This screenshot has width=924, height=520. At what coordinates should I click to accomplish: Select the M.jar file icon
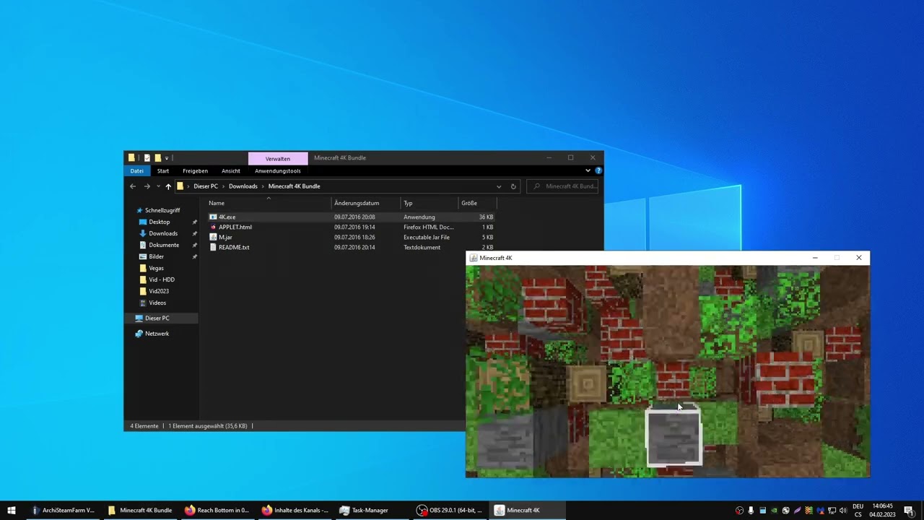pos(213,237)
